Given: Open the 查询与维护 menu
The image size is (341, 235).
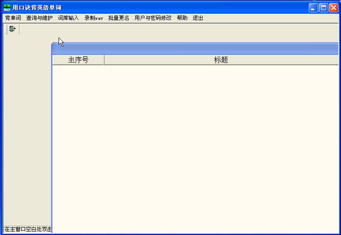Looking at the screenshot, I should 39,18.
